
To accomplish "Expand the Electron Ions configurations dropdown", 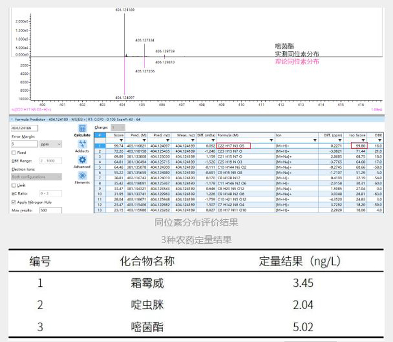I will pos(36,177).
